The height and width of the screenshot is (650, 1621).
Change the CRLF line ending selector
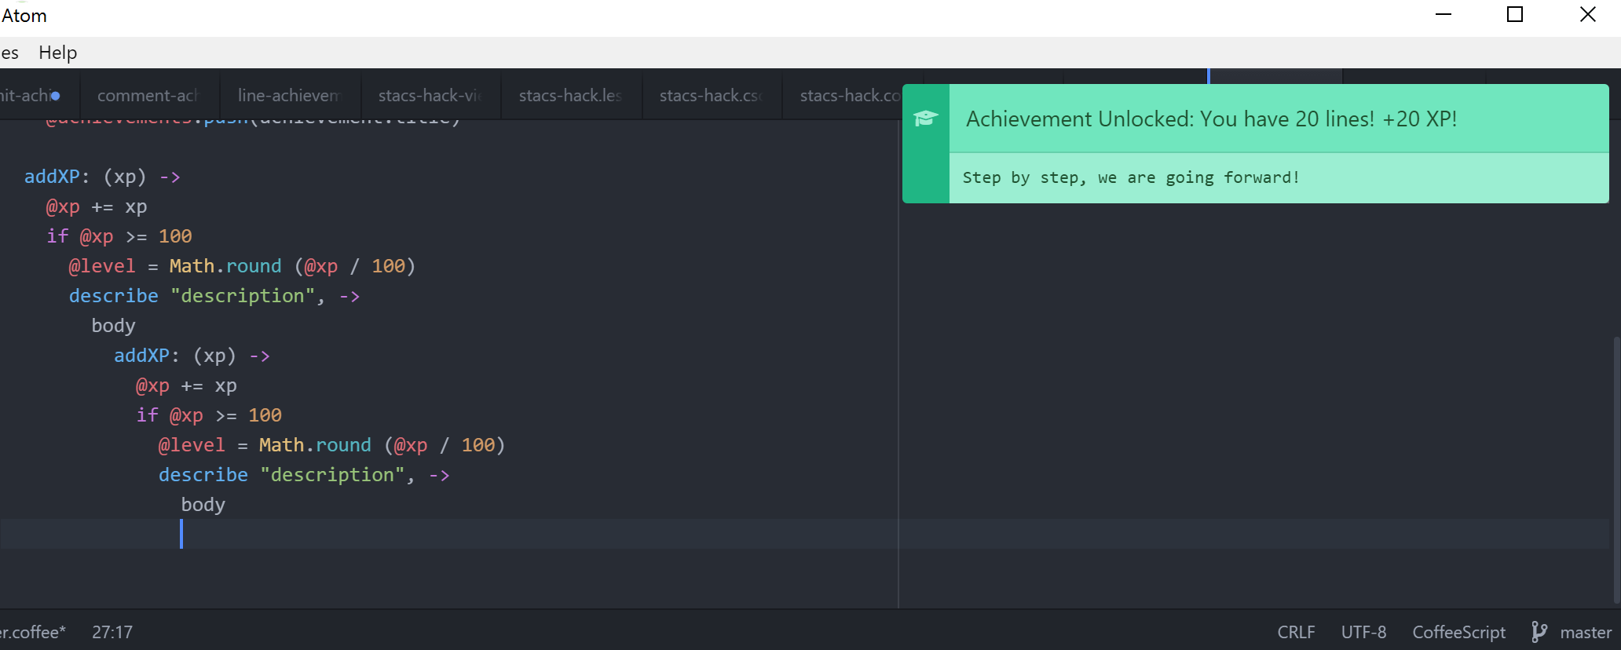[1296, 632]
